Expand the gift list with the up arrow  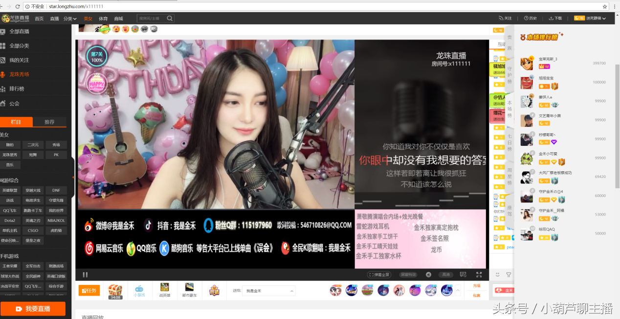(x=458, y=290)
